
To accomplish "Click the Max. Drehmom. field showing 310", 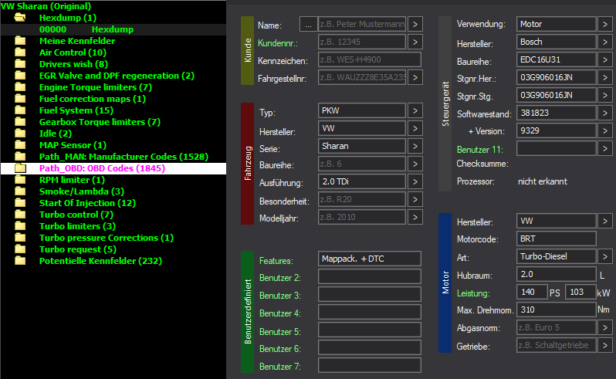I will click(x=557, y=310).
